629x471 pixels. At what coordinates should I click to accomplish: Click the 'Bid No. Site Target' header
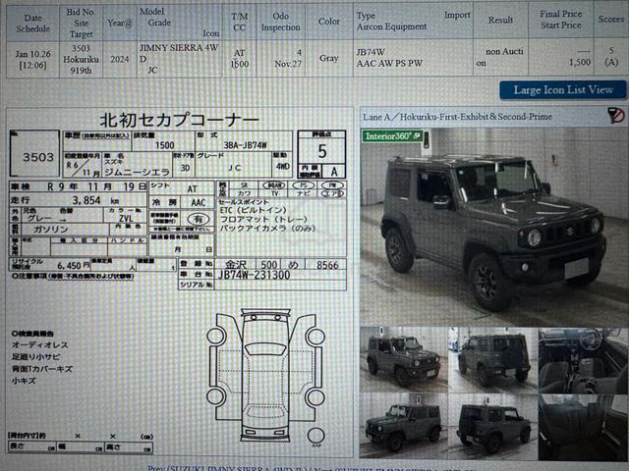81,23
